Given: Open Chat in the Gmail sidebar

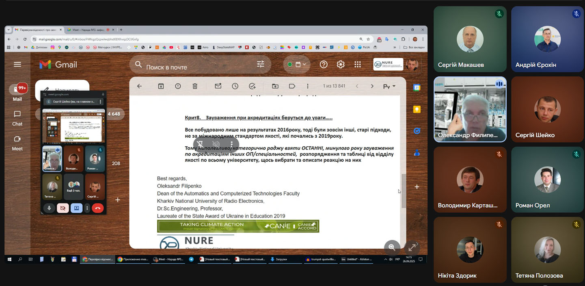Looking at the screenshot, I should click(x=17, y=118).
